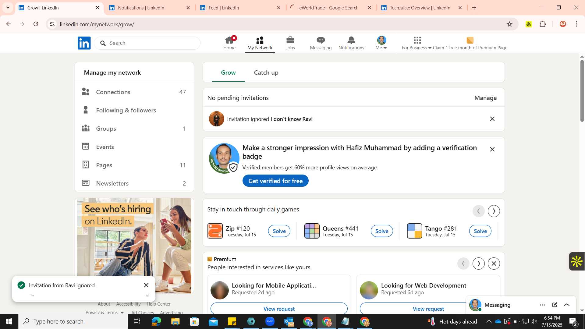The height and width of the screenshot is (329, 585).
Task: Open the Accessibility footer link
Action: tap(128, 304)
